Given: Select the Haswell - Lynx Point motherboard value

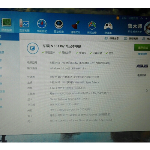Looking at the screenshot, I should (x=74, y=82).
